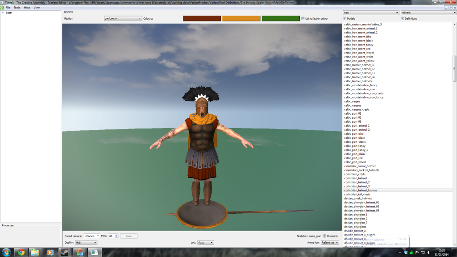The image size is (457, 257).
Task: Toggle the Cinematic skeleton checkbox
Action: click(x=324, y=236)
